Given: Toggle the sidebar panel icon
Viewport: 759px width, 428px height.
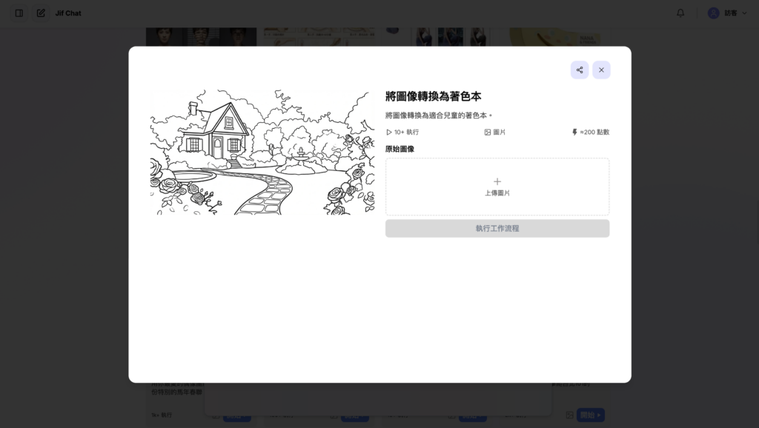Looking at the screenshot, I should [x=19, y=13].
